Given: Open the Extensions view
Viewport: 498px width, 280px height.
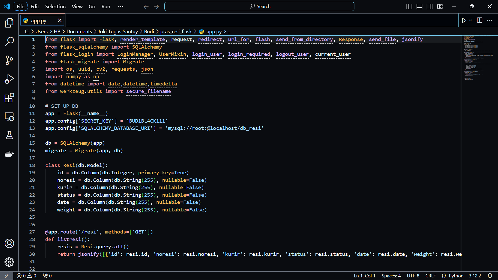Looking at the screenshot, I should pos(9,98).
